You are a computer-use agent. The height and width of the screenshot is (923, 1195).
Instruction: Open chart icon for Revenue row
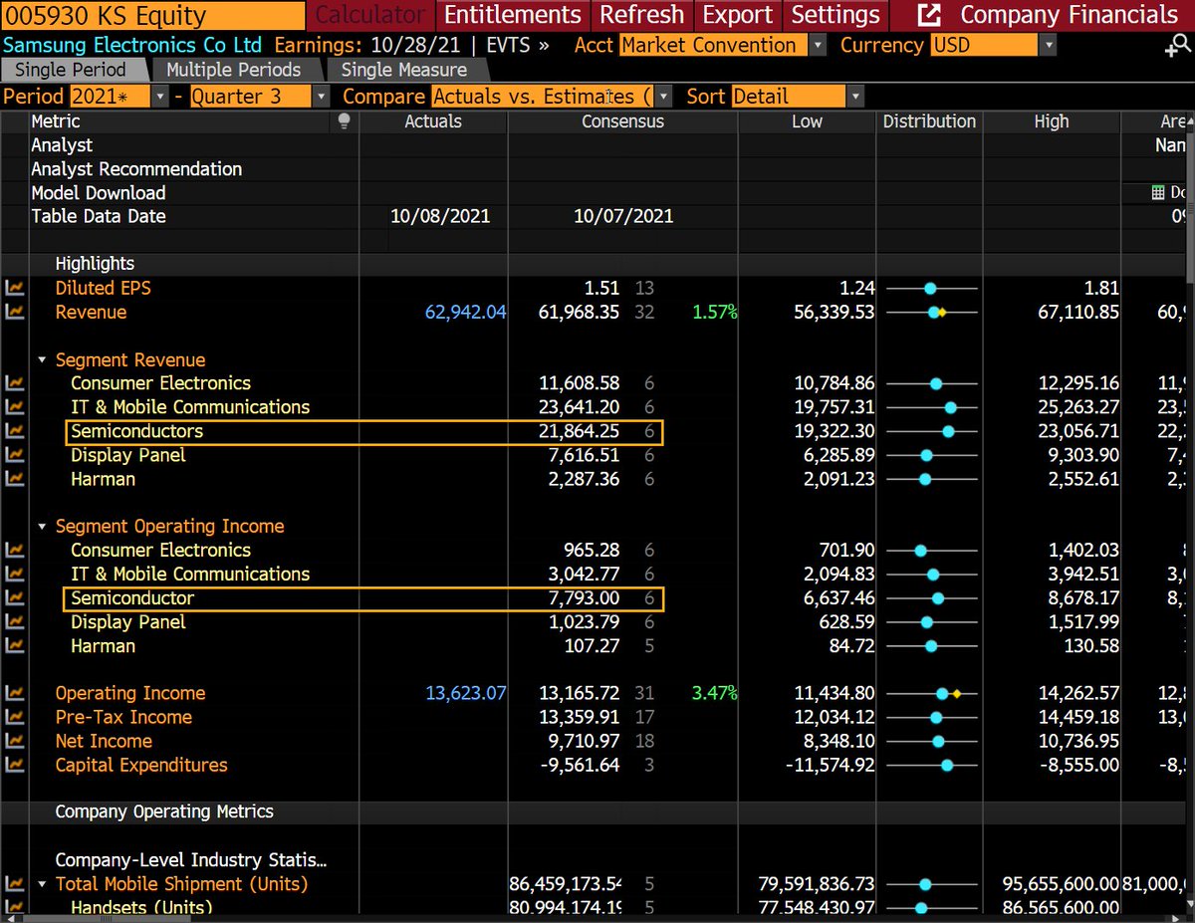point(14,312)
